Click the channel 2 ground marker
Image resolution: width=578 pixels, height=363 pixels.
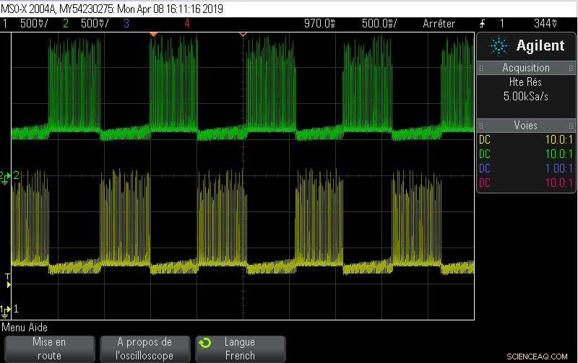pyautogui.click(x=5, y=175)
